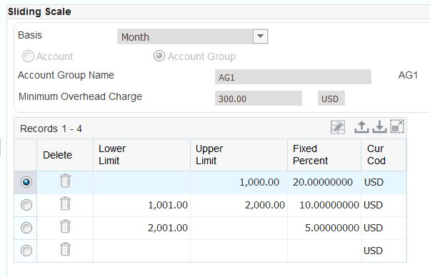Click the 1,000.00 upper limit cell
430x277 pixels.
click(239, 183)
